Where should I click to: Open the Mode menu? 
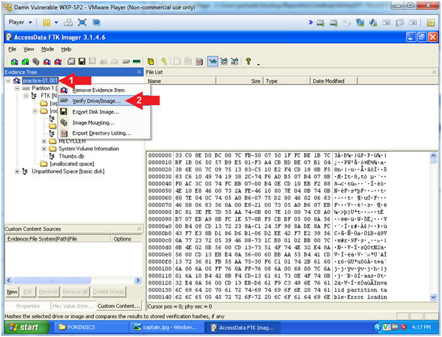[47, 49]
